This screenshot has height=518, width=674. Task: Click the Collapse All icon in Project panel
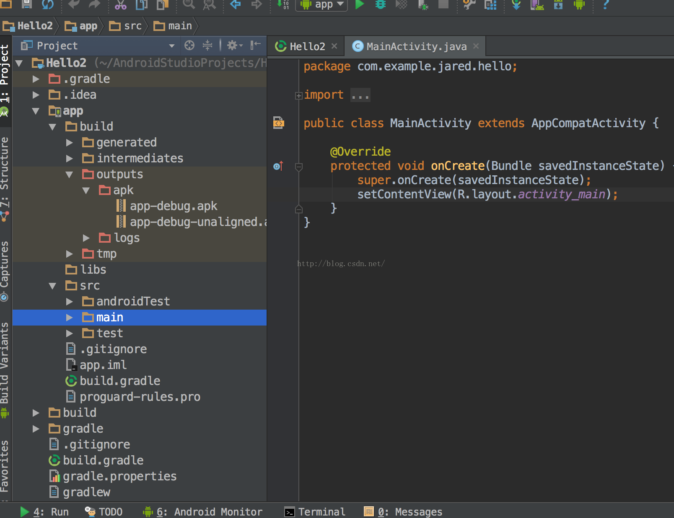click(207, 45)
